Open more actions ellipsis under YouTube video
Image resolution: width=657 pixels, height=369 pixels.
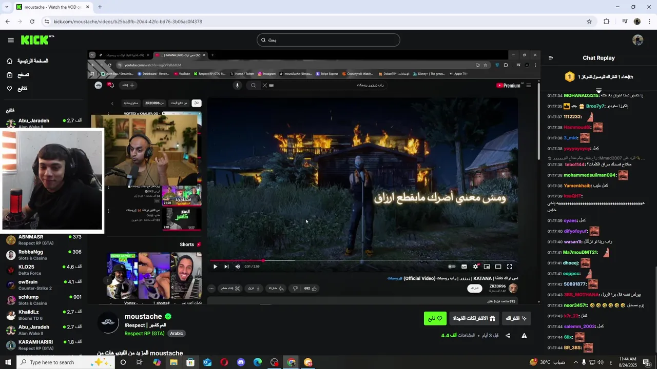click(x=211, y=289)
